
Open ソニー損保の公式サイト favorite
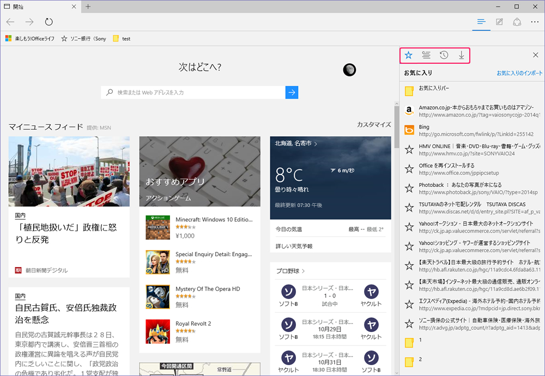[472, 324]
